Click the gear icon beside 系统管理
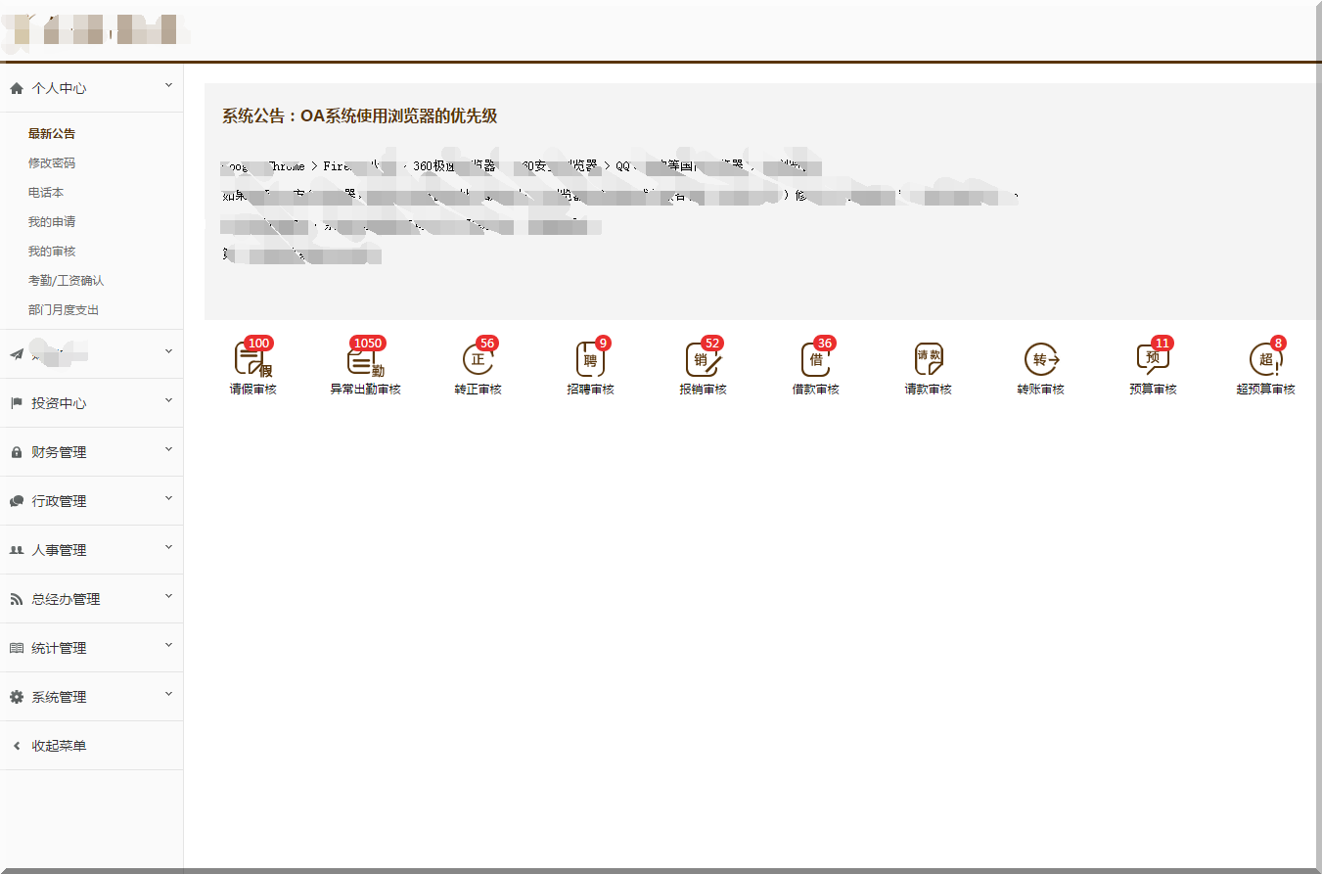The width and height of the screenshot is (1322, 874). pyautogui.click(x=16, y=697)
